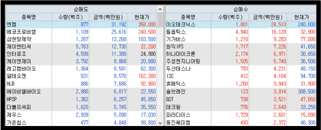Image resolution: width=321 pixels, height=130 pixels.
Task: Sort by 현재가 column in 순매도 table
Action: (142, 17)
